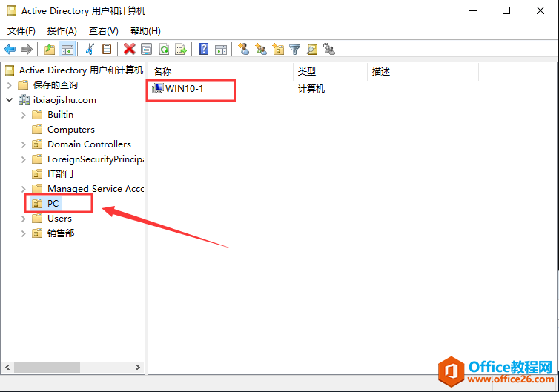Image resolution: width=559 pixels, height=392 pixels.
Task: Select WIN10-1 in the list
Action: [185, 88]
